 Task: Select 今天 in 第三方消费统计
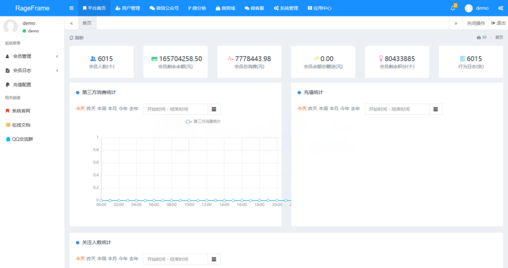pos(80,108)
